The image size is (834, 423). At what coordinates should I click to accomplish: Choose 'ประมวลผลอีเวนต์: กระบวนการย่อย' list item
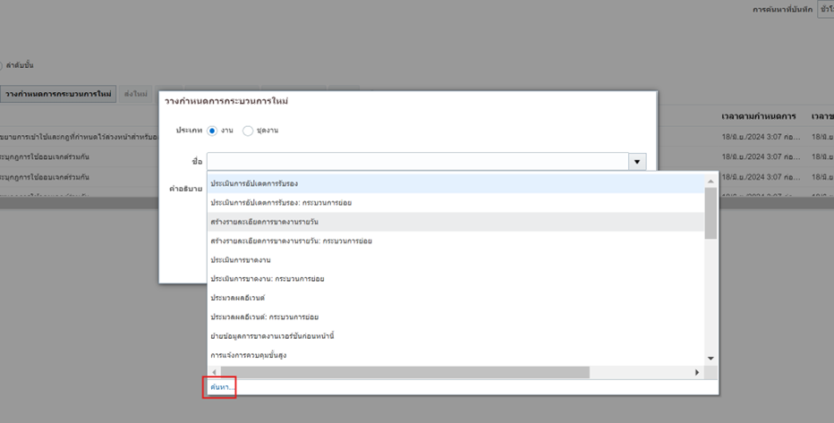(x=264, y=317)
